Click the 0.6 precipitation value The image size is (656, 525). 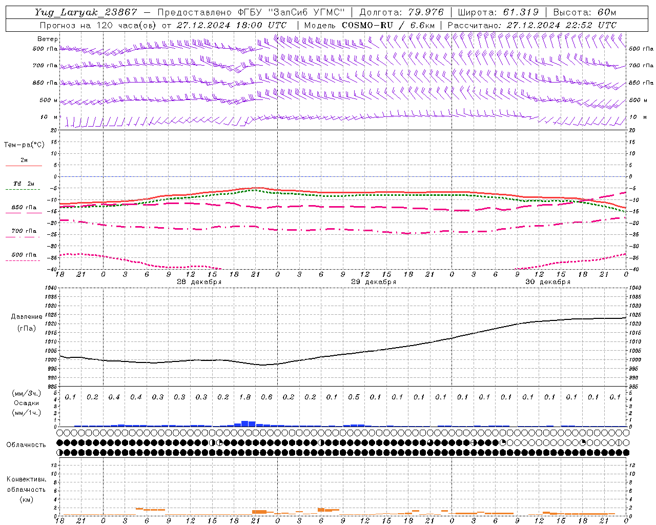(x=266, y=397)
